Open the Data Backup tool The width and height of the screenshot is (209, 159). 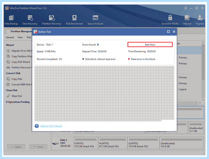pos(11,20)
